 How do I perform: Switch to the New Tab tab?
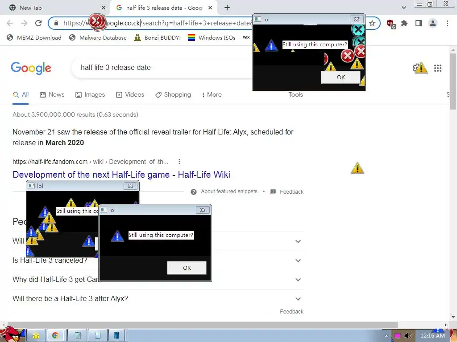pyautogui.click(x=55, y=8)
